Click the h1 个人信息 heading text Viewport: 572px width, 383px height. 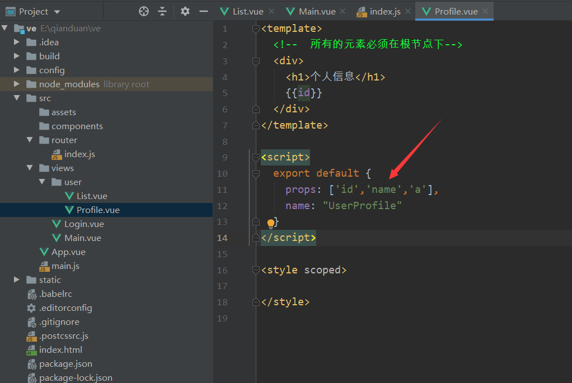click(x=332, y=77)
